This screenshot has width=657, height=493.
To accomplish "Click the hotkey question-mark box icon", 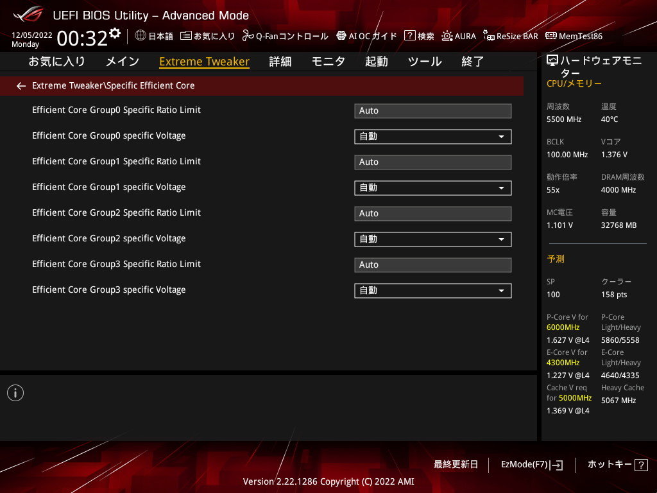I will pos(641,465).
